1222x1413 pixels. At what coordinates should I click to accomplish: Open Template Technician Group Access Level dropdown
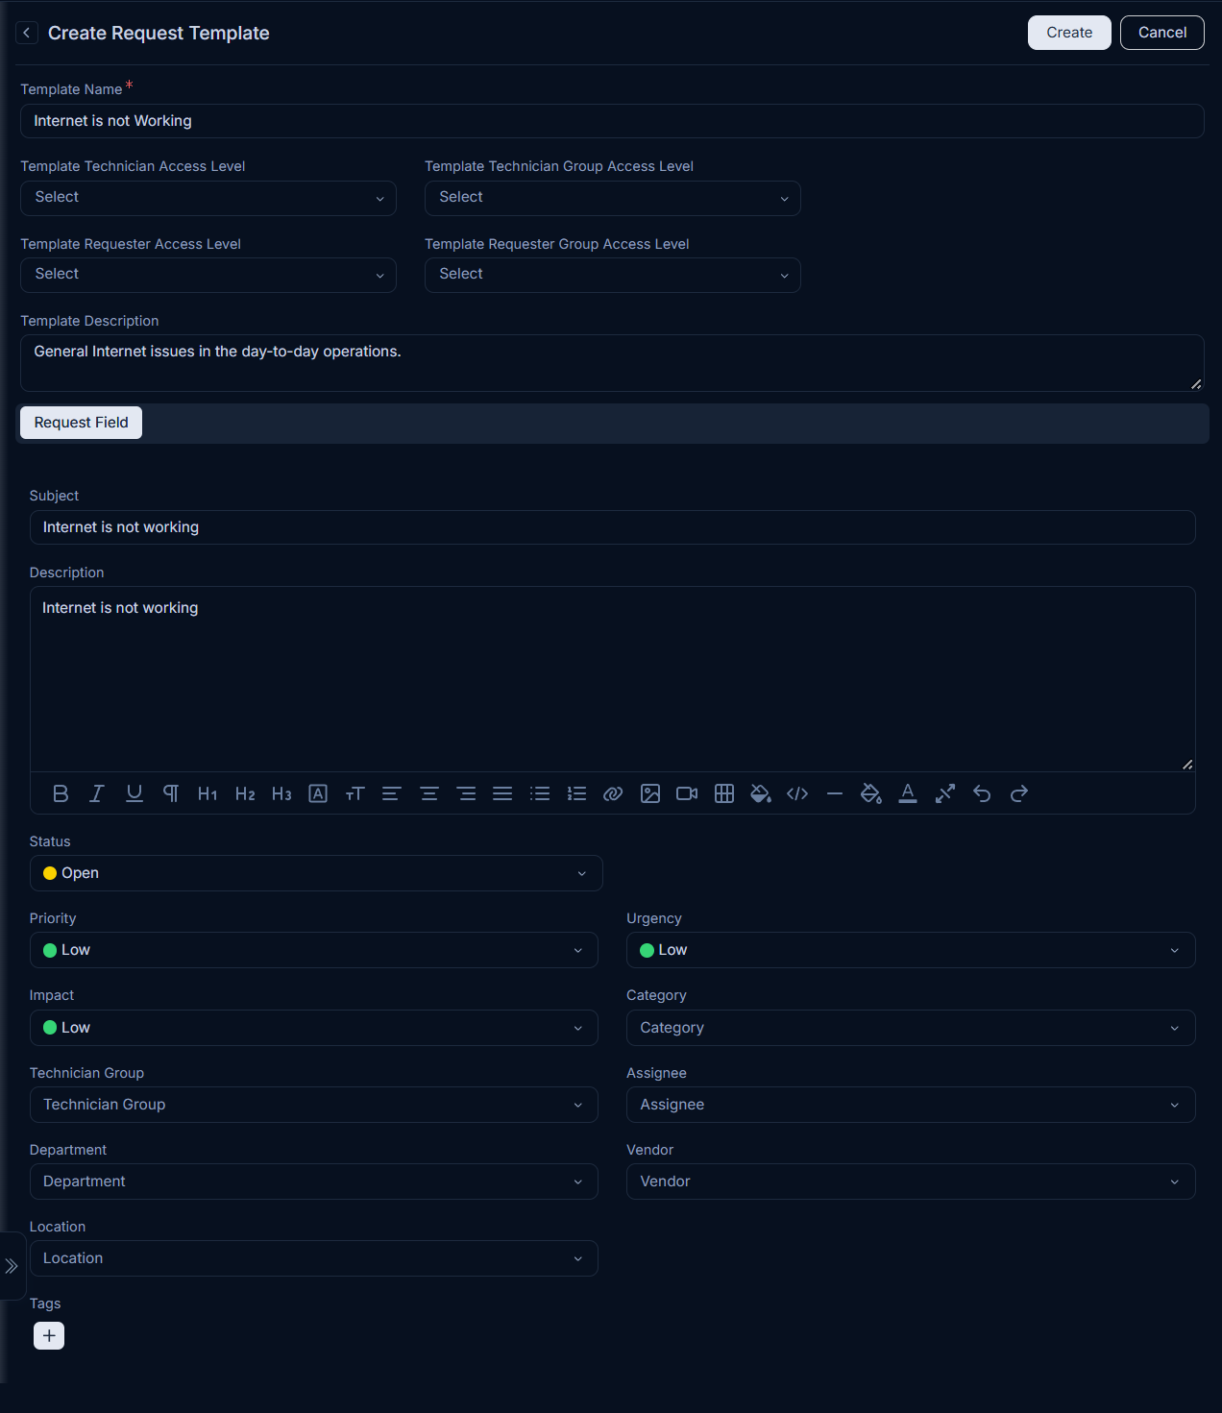613,198
